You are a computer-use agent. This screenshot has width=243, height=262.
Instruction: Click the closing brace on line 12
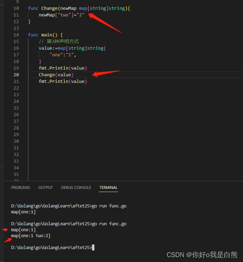(x=29, y=22)
